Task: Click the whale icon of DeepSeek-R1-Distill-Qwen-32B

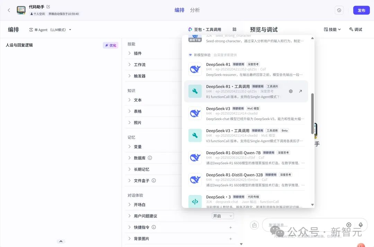Action: click(195, 180)
